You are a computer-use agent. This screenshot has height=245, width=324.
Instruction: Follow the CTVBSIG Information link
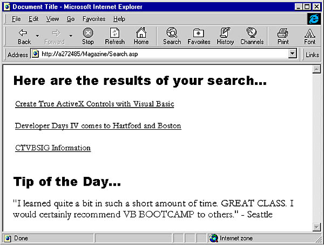pos(53,148)
